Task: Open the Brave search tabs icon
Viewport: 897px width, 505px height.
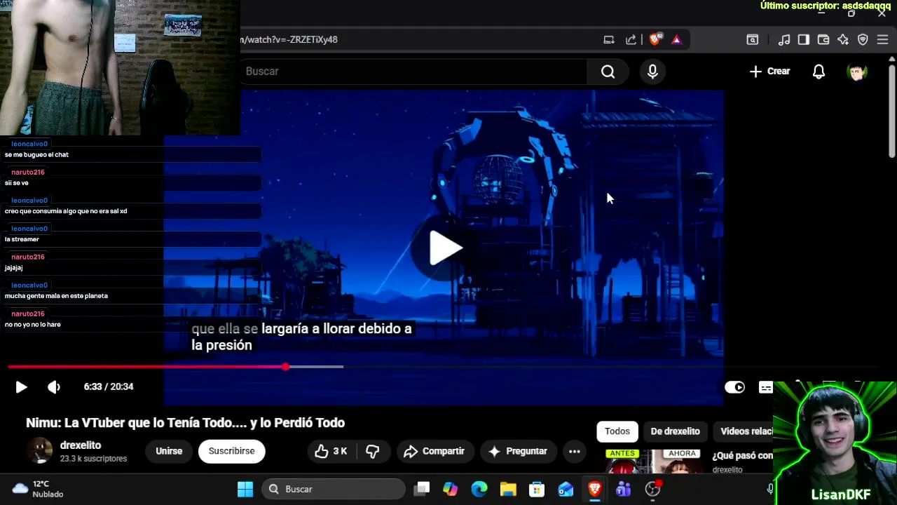Action: 752,40
